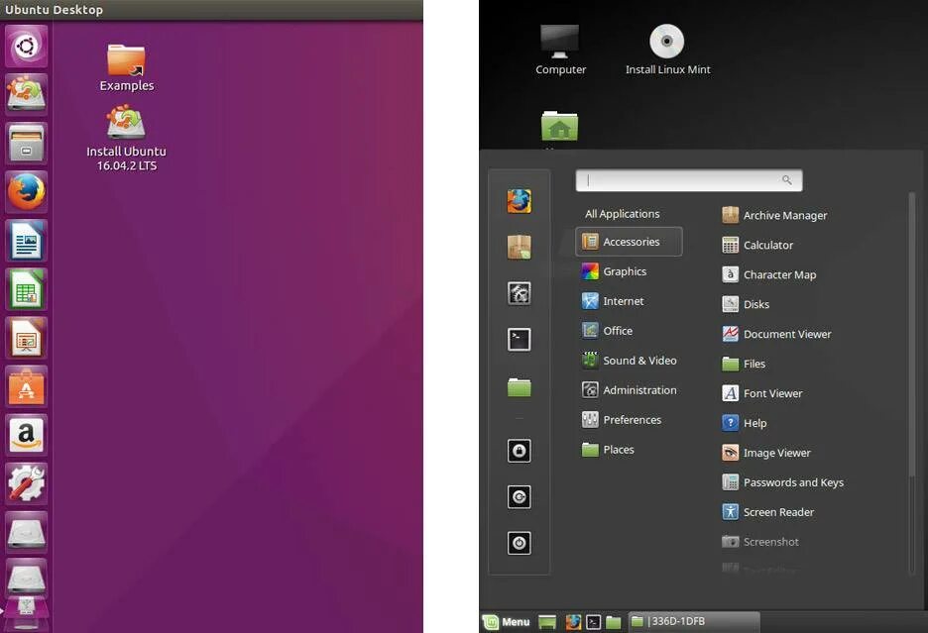
Task: Open Amazon launcher icon in Ubuntu
Action: tap(26, 436)
